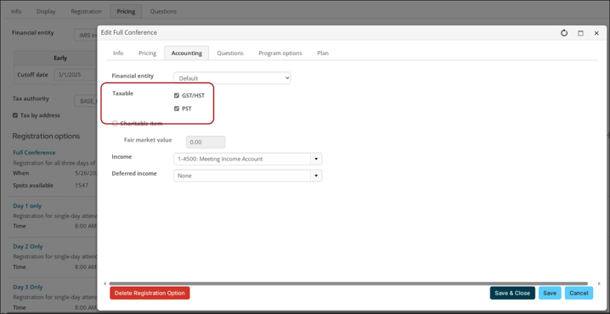Open background page Display tab
Image resolution: width=610 pixels, height=314 pixels.
point(46,12)
